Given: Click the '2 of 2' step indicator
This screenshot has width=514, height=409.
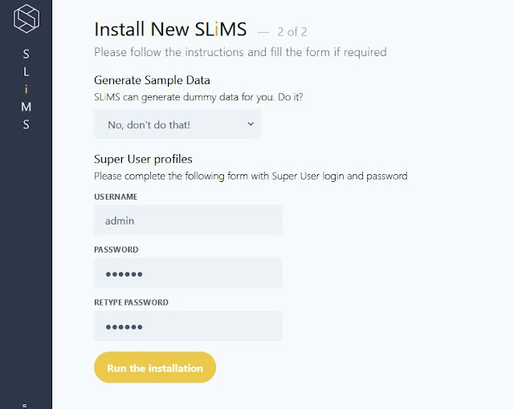Looking at the screenshot, I should [292, 32].
